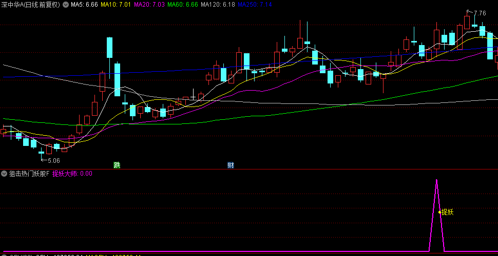The image size is (498, 256).
Task: Select the MA5: 6.66 label
Action: [85, 5]
